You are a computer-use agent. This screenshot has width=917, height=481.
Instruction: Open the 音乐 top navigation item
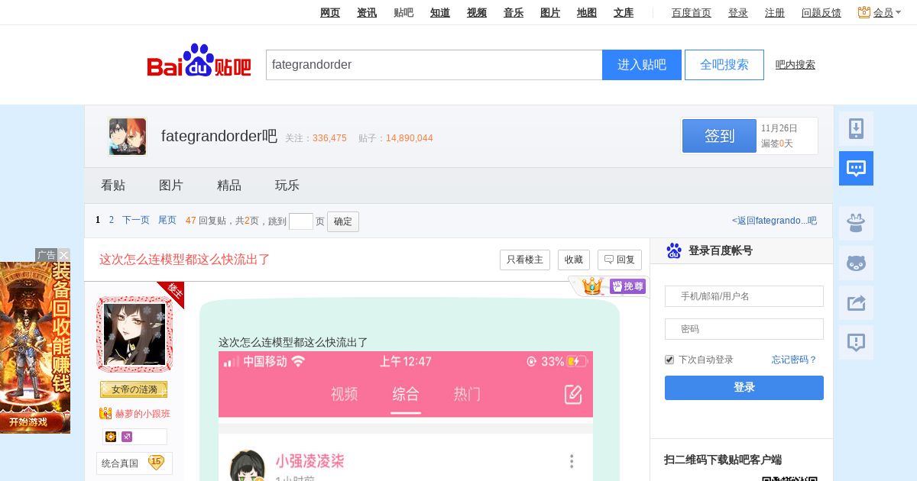click(x=514, y=12)
